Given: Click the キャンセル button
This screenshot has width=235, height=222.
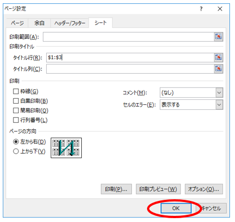Looking at the screenshot, I should click(x=211, y=208).
